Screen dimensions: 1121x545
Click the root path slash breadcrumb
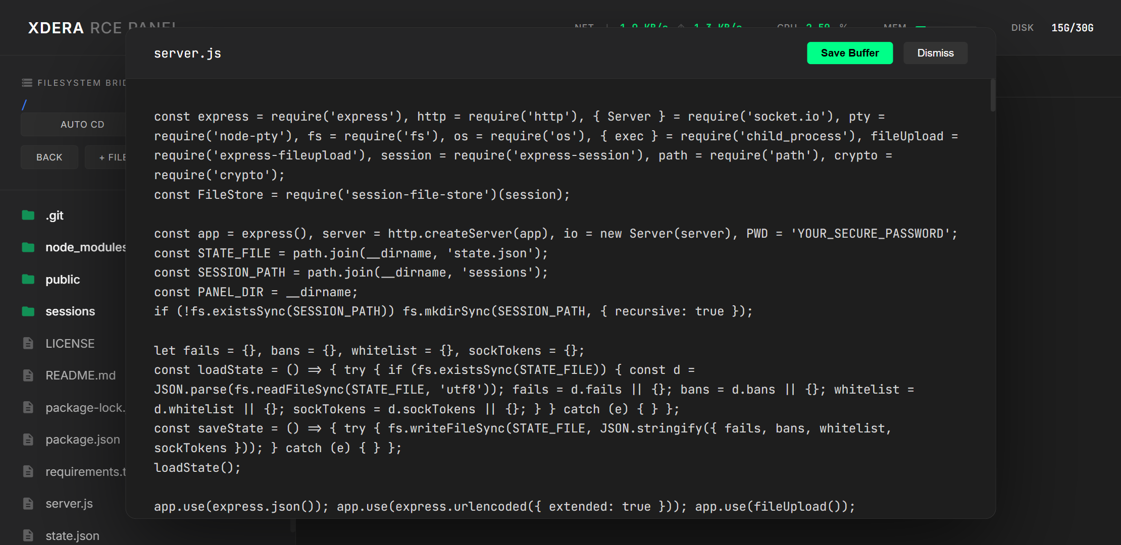click(24, 105)
